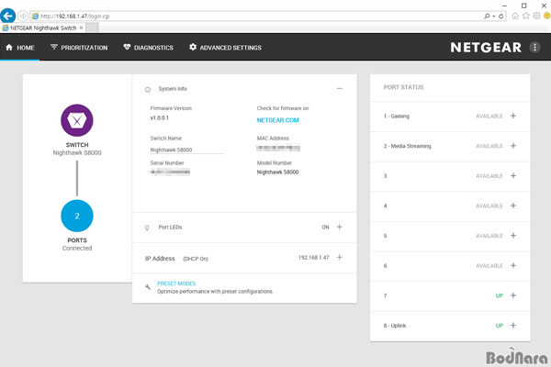Click the browser forward button
The image size is (551, 367).
point(23,16)
